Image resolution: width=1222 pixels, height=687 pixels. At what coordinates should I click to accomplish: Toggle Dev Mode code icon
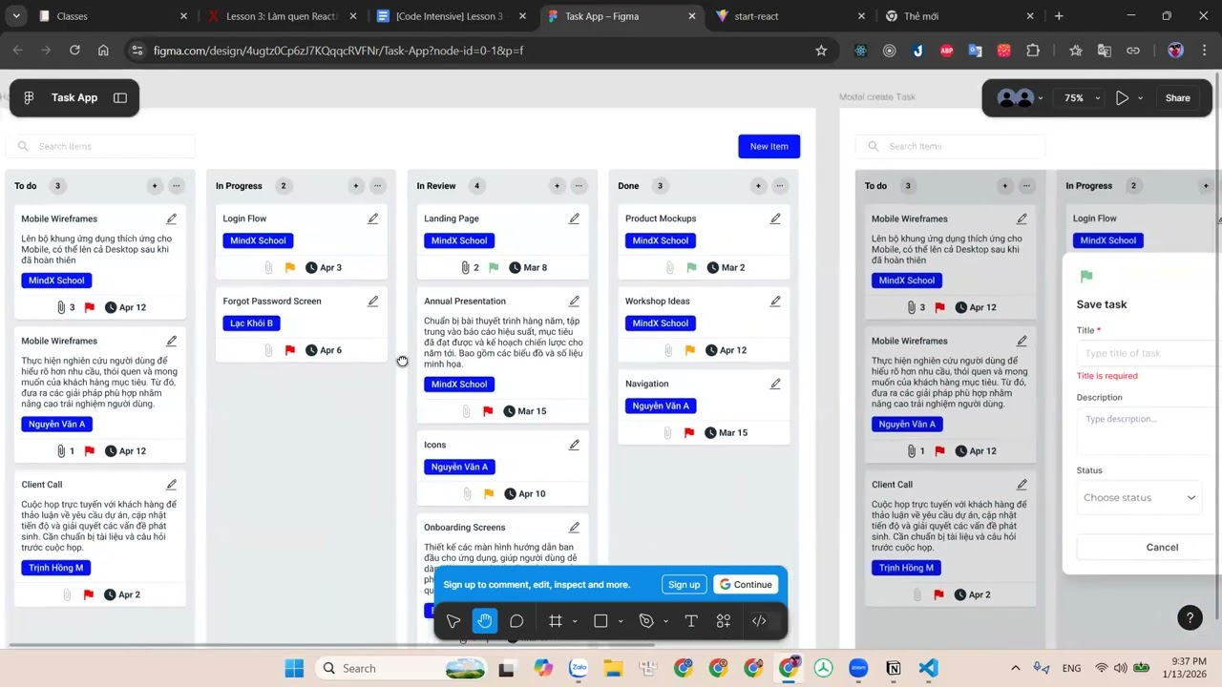pyautogui.click(x=759, y=621)
